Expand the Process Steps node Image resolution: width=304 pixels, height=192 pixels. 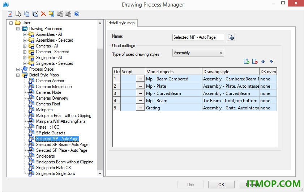pyautogui.click(x=18, y=70)
